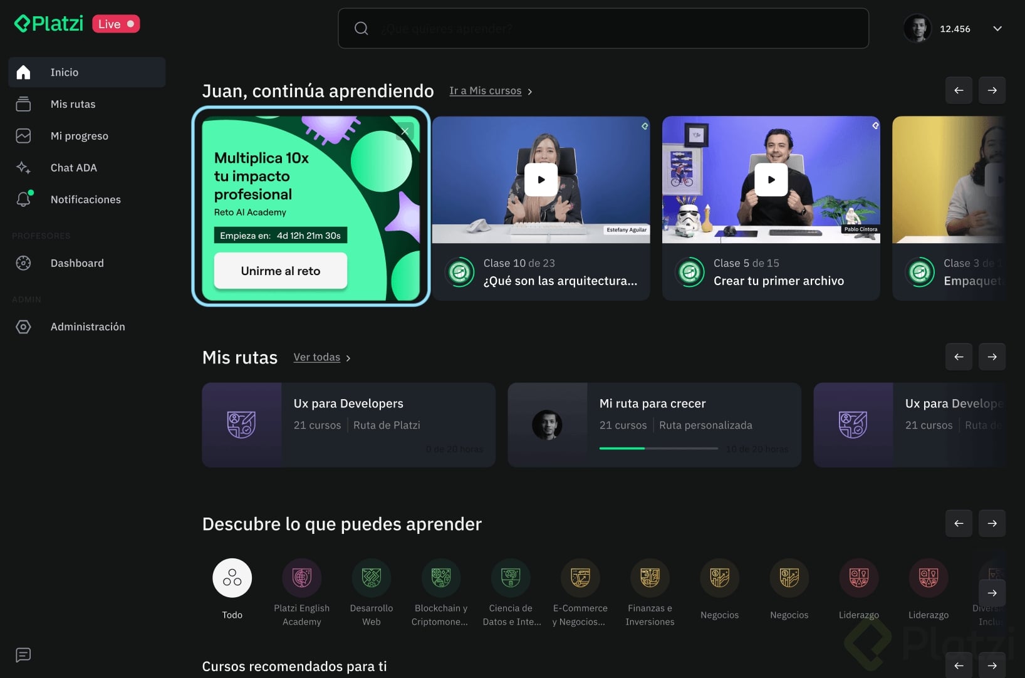Viewport: 1025px width, 678px height.
Task: Open Mi progreso from sidebar
Action: [87, 136]
